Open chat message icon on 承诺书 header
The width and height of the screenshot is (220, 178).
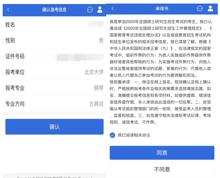(200, 8)
